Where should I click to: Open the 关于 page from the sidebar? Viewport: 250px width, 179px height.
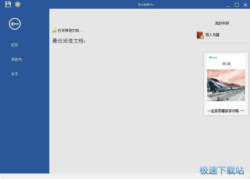15,74
